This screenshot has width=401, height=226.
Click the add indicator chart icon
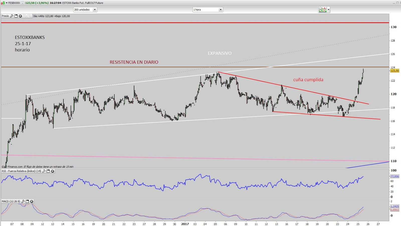click(x=323, y=10)
